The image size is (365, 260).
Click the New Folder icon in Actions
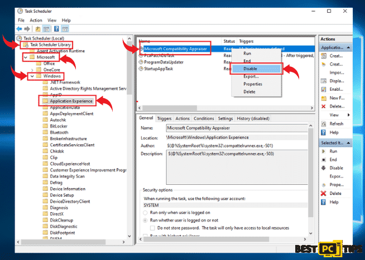(324, 98)
